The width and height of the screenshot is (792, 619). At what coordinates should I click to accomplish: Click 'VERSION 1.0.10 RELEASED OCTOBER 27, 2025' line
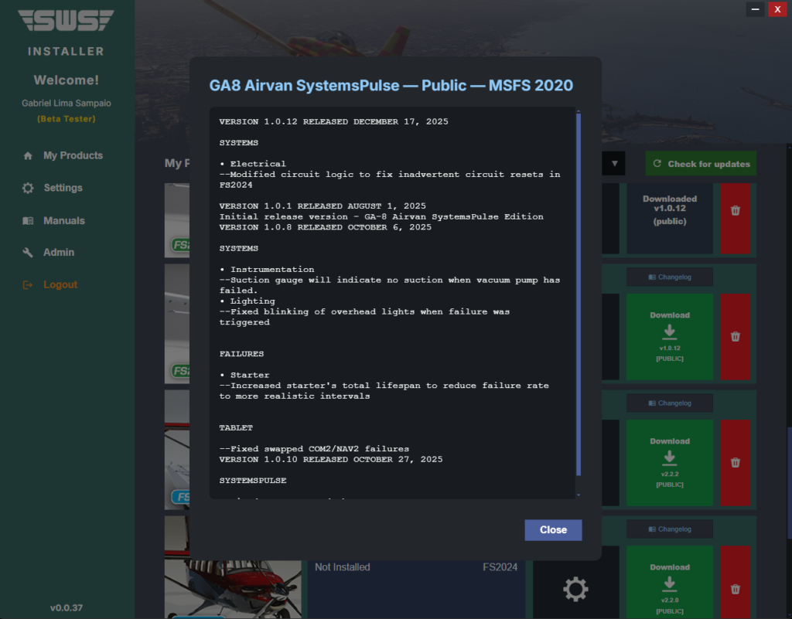(x=331, y=459)
